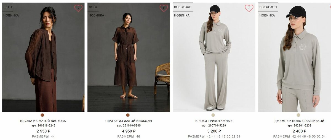Screen dimensions: 331x140
Task: Open the Платье из жатой вискозы product
Action: pos(129,121)
